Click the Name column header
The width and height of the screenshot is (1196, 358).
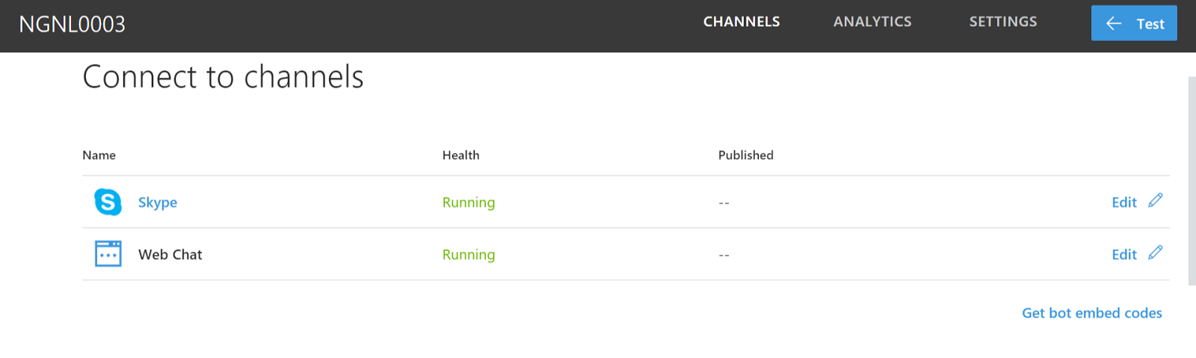99,155
